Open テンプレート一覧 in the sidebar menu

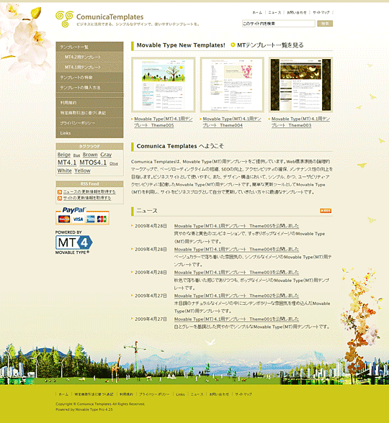(89, 47)
